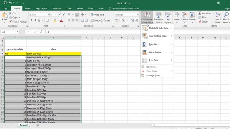Copy the selected cells
This screenshot has height=129, width=230.
point(13,18)
